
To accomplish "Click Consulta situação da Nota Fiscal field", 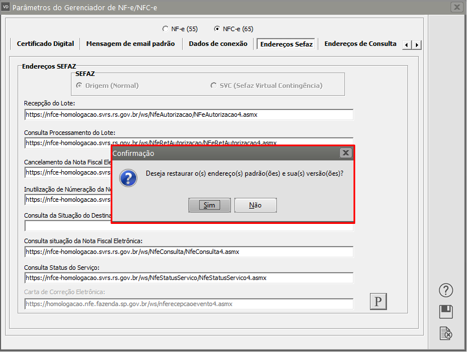I will pyautogui.click(x=189, y=252).
